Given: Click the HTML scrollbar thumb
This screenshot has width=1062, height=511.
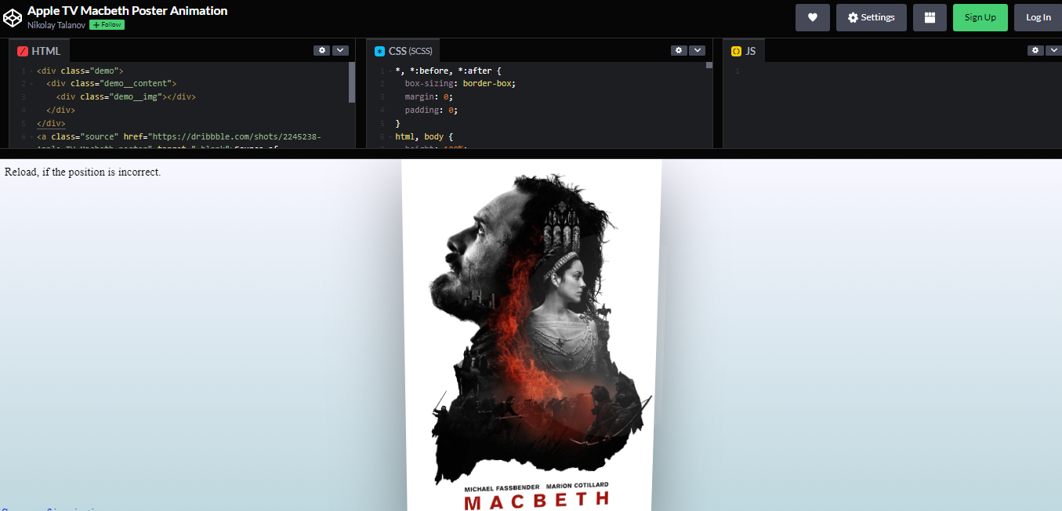Looking at the screenshot, I should (352, 82).
